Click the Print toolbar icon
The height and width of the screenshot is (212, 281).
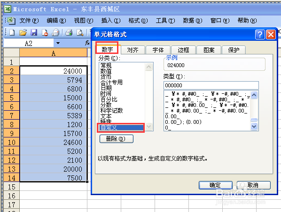[69, 32]
